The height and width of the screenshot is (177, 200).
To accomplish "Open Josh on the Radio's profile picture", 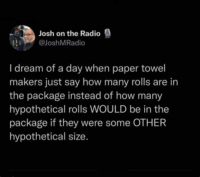I will click(22, 38).
